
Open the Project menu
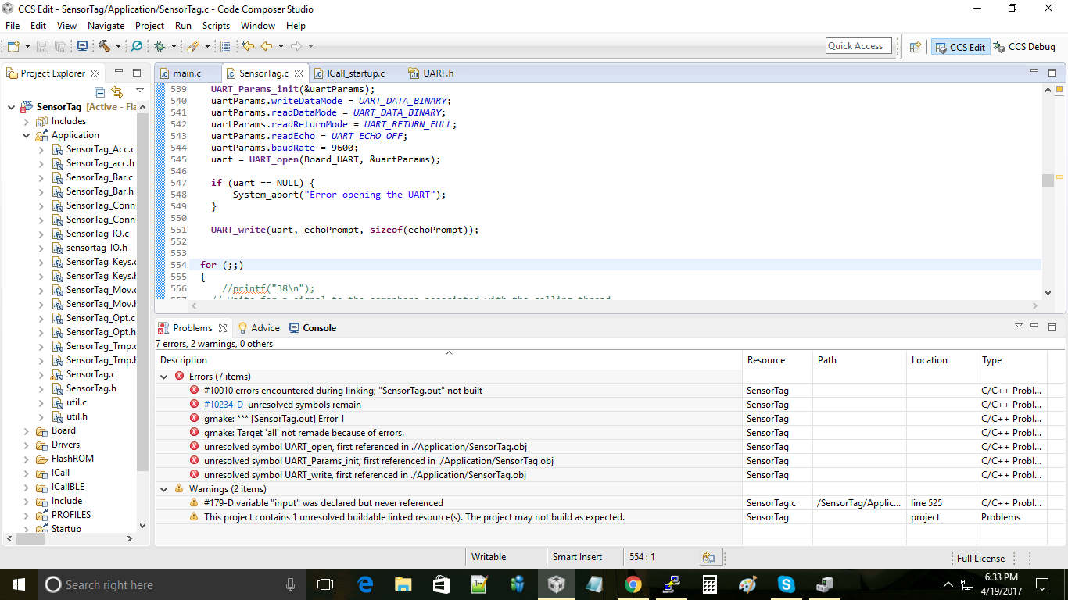pyautogui.click(x=150, y=26)
